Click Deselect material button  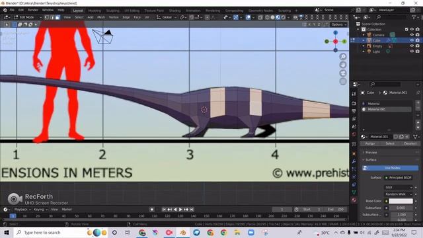tap(410, 143)
